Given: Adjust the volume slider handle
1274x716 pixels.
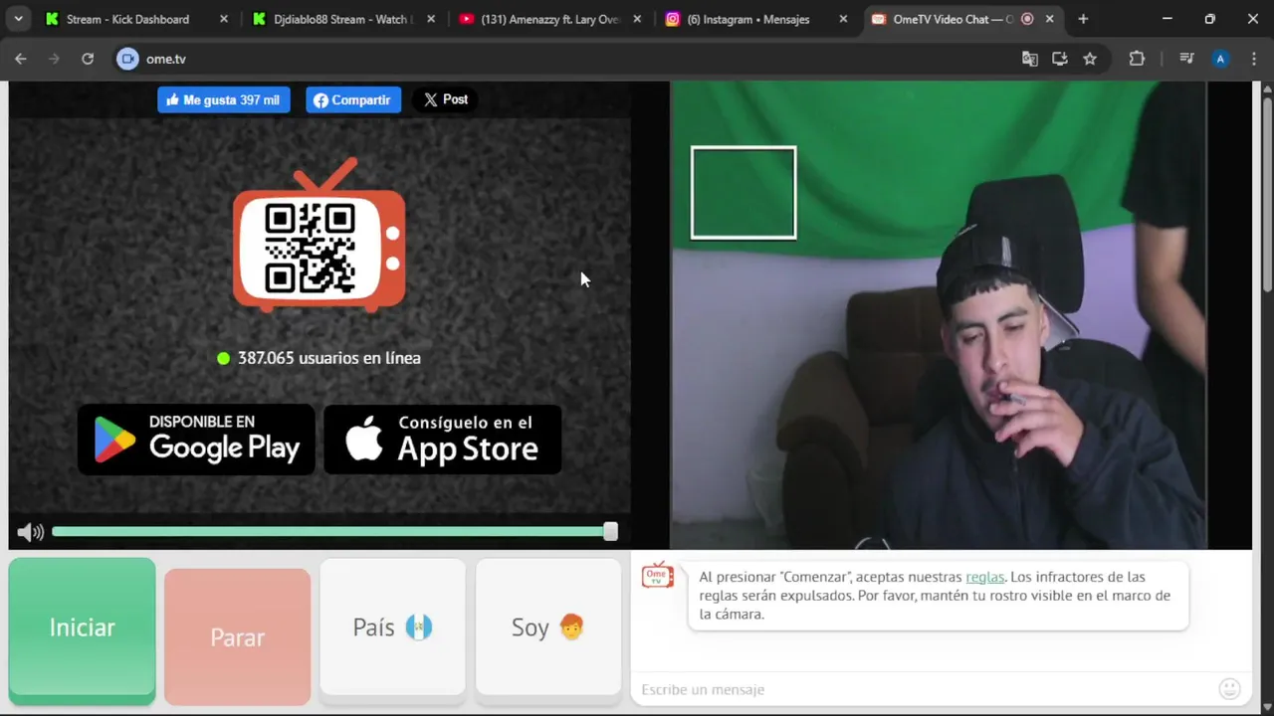Looking at the screenshot, I should point(610,532).
